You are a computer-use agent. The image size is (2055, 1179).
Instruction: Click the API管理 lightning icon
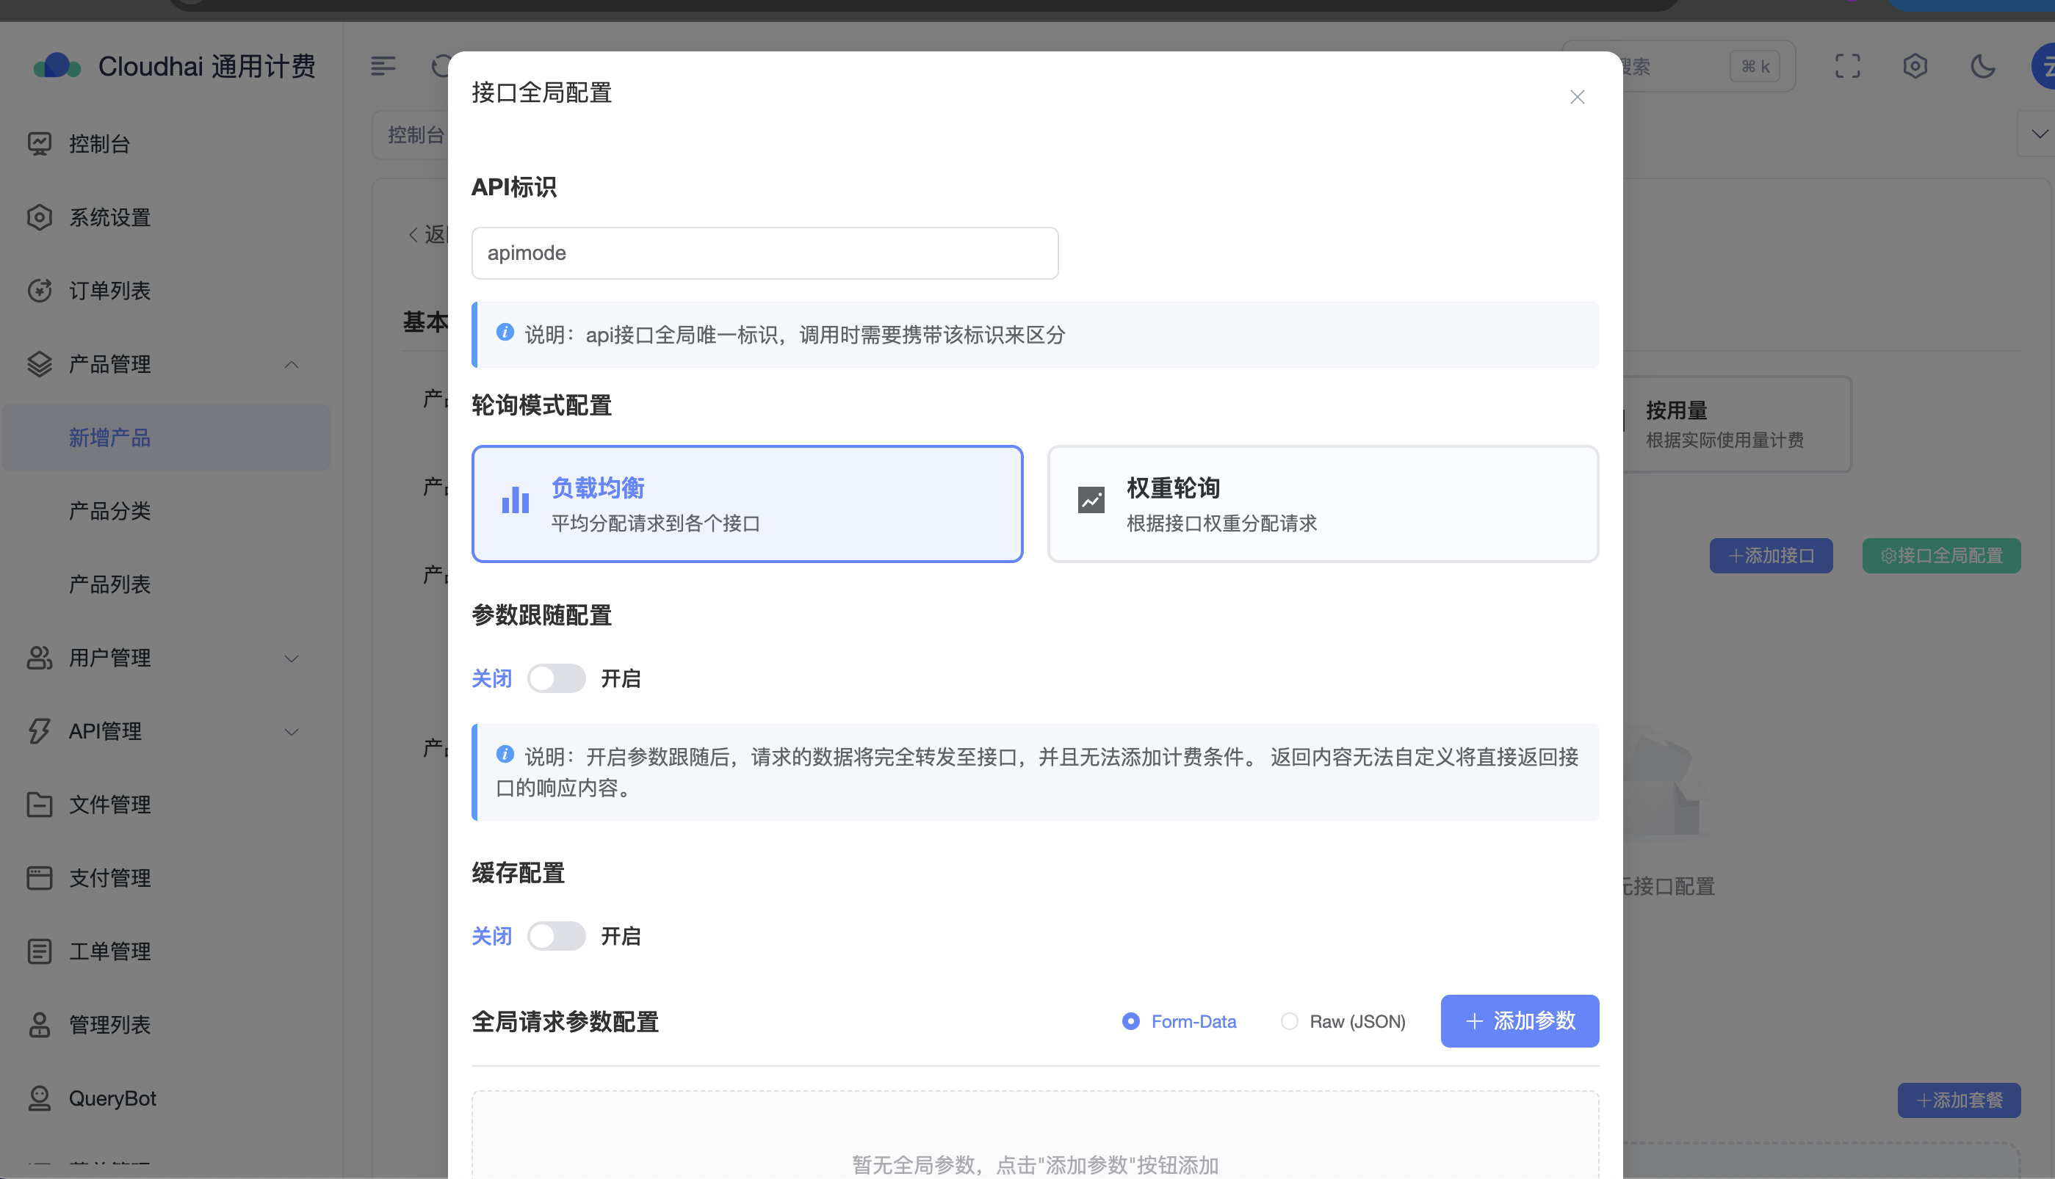(x=39, y=730)
